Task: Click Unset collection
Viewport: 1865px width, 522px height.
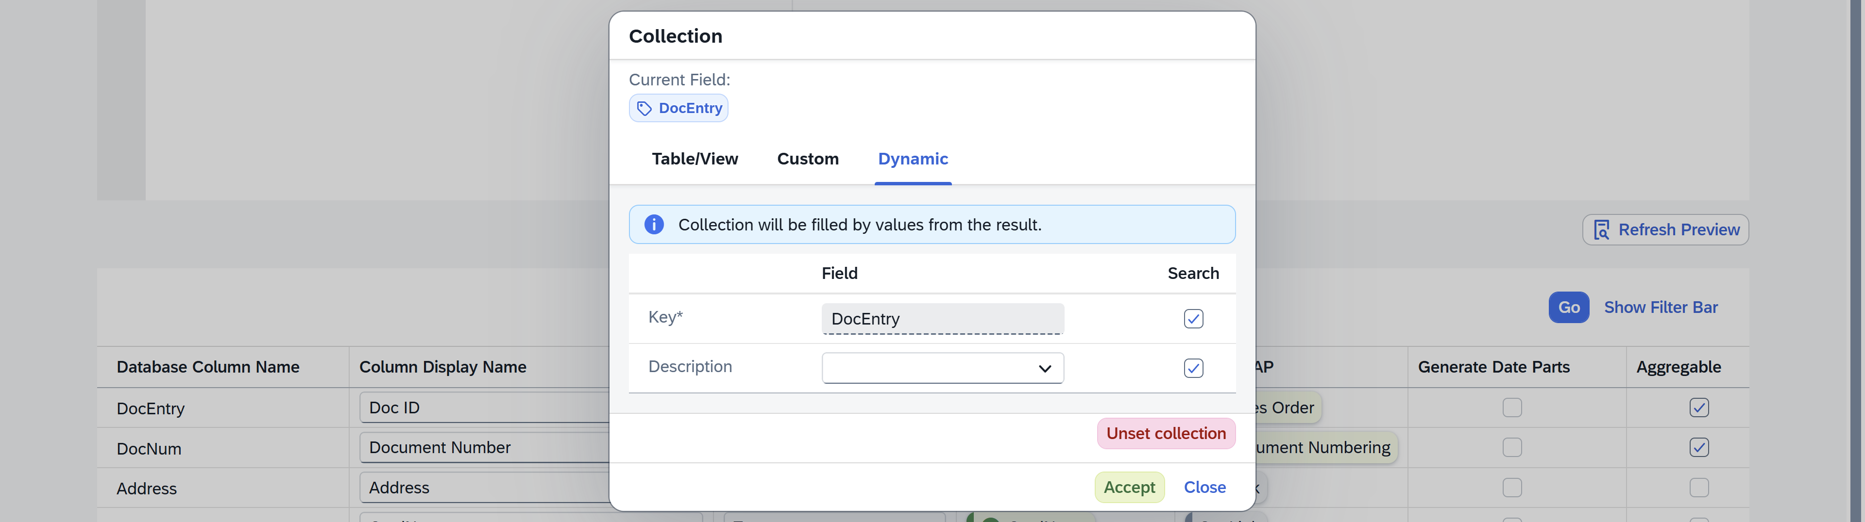Action: click(x=1165, y=433)
